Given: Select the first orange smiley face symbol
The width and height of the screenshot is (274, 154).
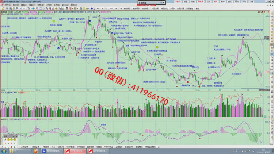Looking at the screenshot, I should pos(8,139).
